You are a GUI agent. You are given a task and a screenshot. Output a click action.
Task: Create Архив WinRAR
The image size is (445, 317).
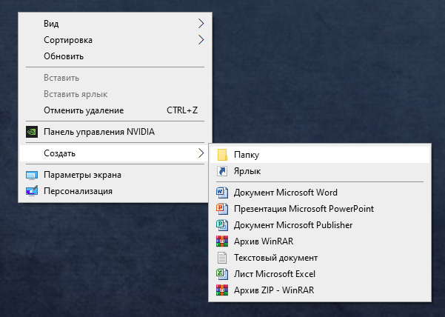(320, 241)
